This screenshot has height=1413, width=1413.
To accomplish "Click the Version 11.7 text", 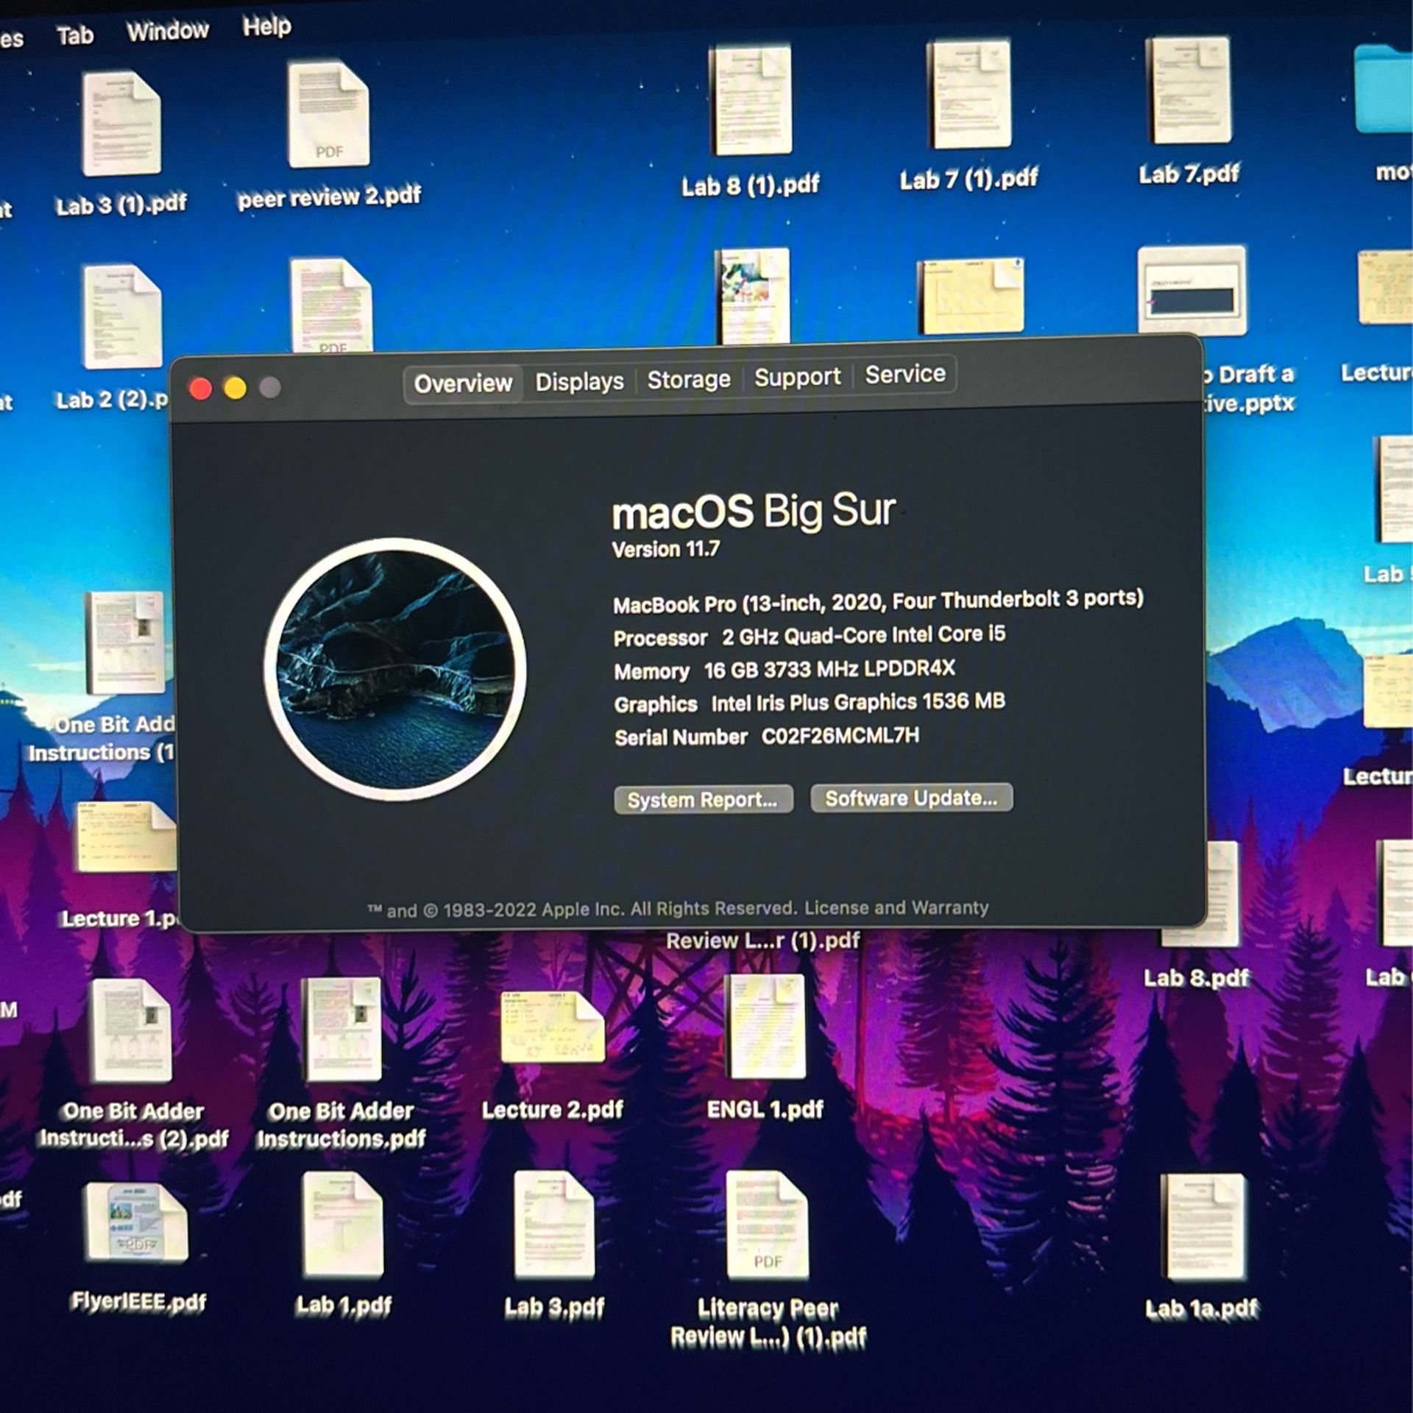I will click(x=666, y=549).
